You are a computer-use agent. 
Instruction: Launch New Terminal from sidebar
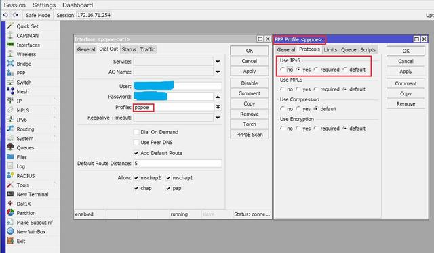tap(33, 194)
